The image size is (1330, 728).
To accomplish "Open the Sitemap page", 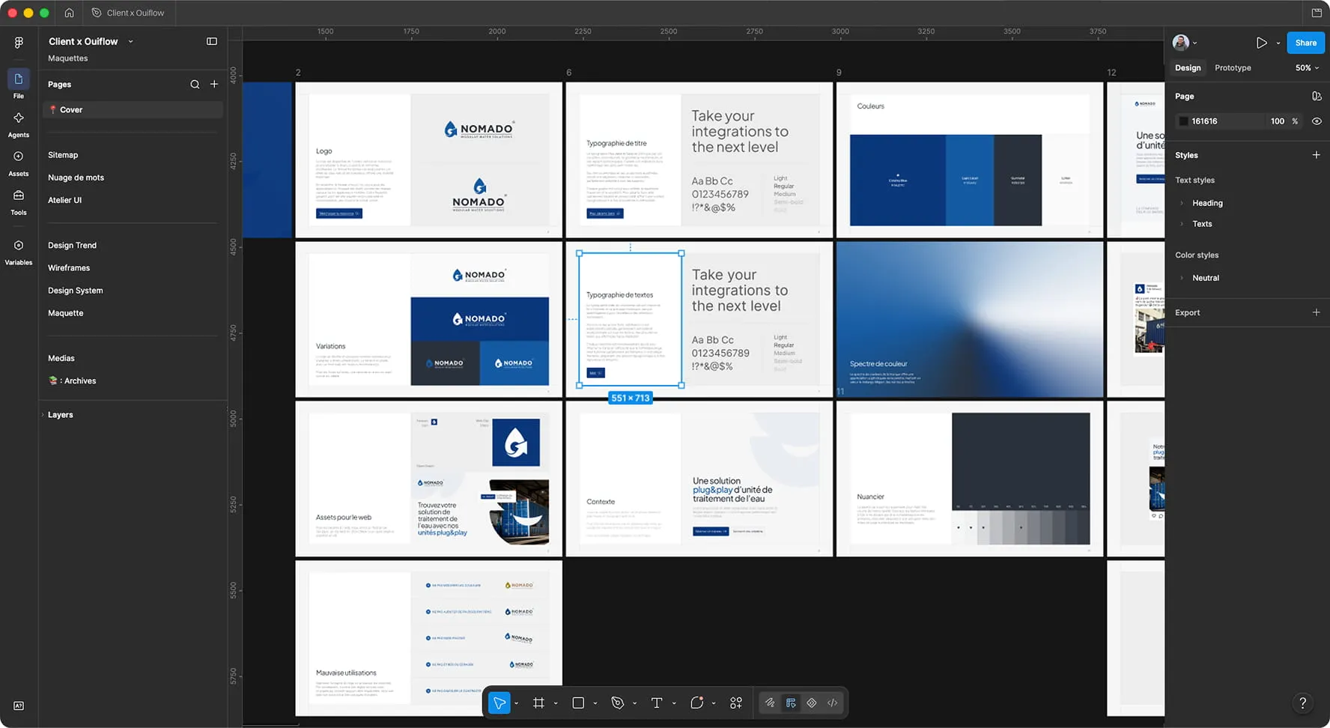I will coord(63,155).
